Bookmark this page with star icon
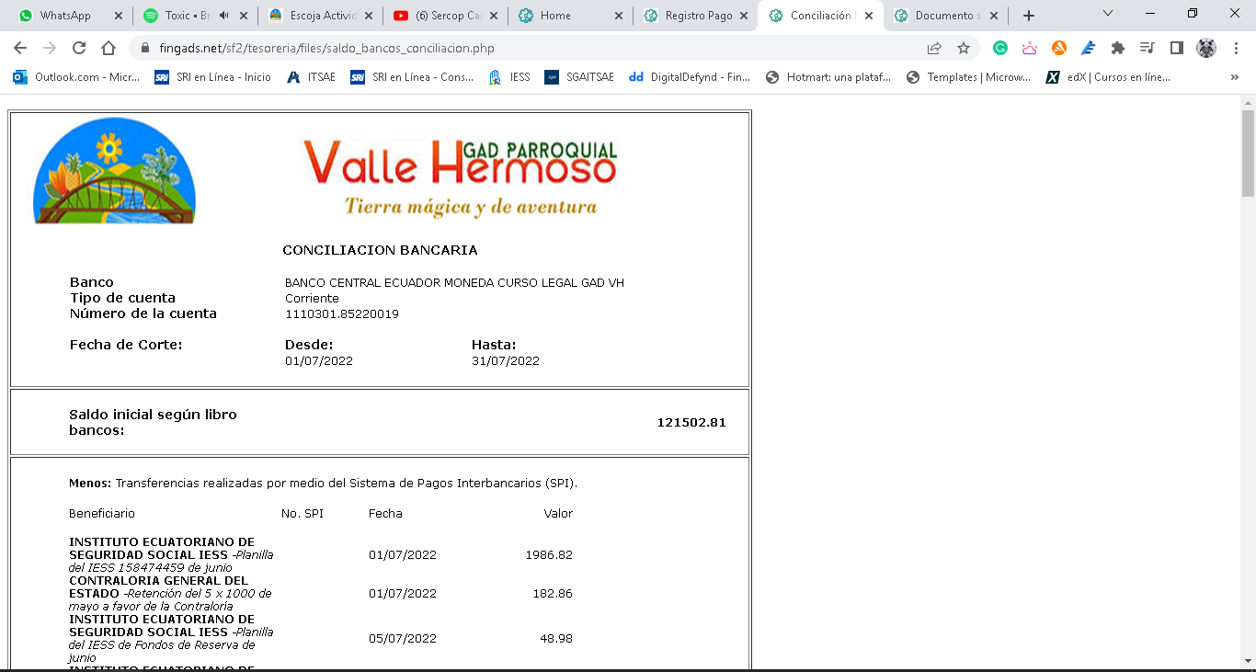1256x672 pixels. (964, 48)
